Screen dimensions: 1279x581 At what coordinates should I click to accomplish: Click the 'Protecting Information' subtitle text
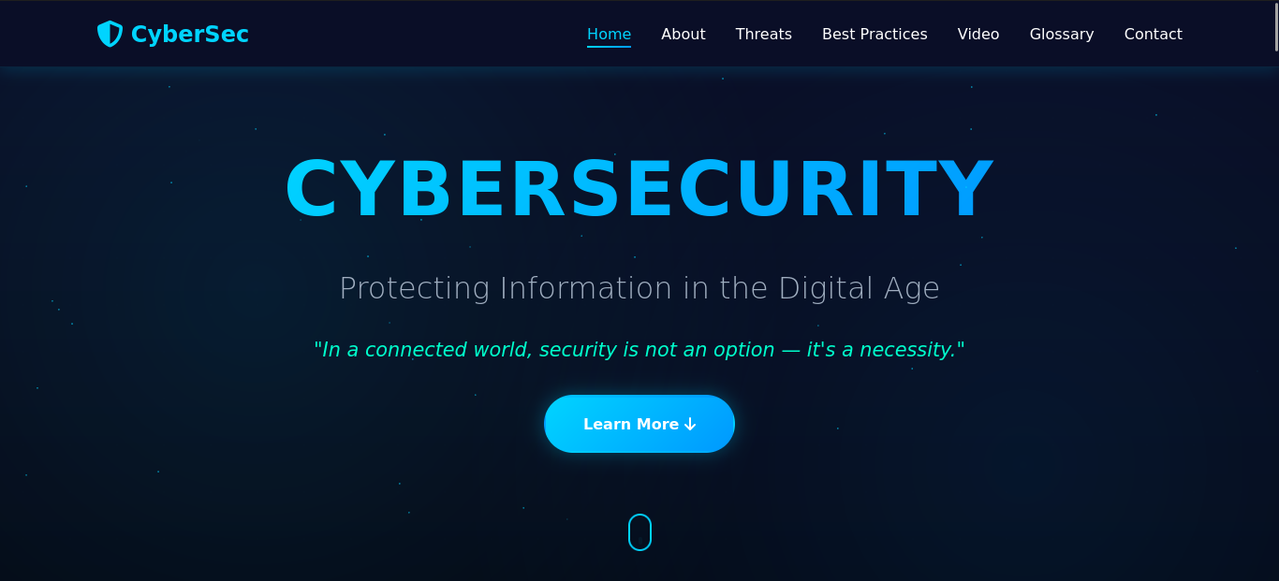click(x=639, y=288)
